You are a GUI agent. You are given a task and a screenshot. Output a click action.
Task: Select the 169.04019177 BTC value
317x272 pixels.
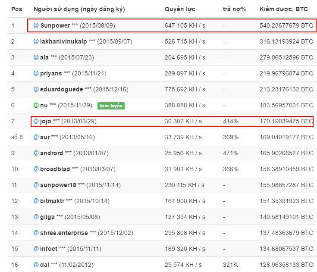coord(286,137)
